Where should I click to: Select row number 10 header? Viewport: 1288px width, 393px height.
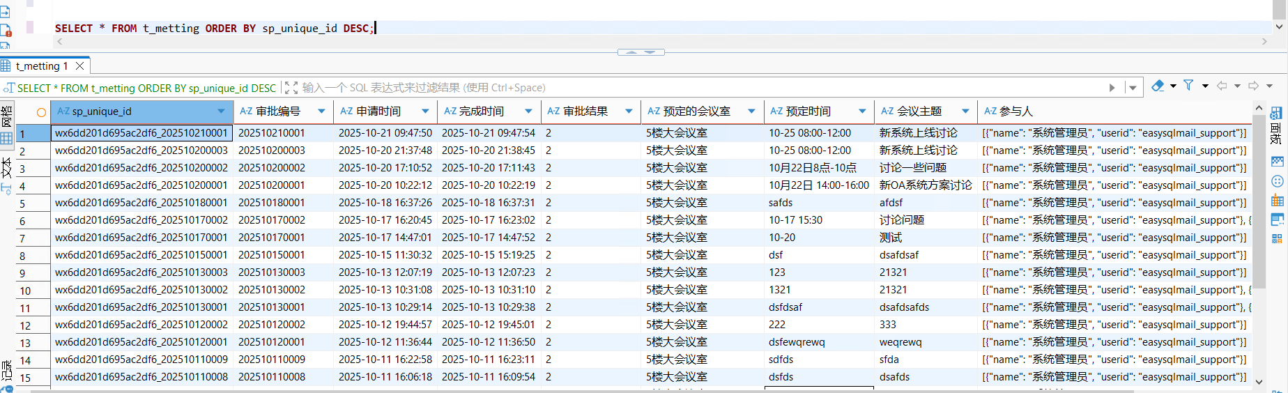[26, 291]
